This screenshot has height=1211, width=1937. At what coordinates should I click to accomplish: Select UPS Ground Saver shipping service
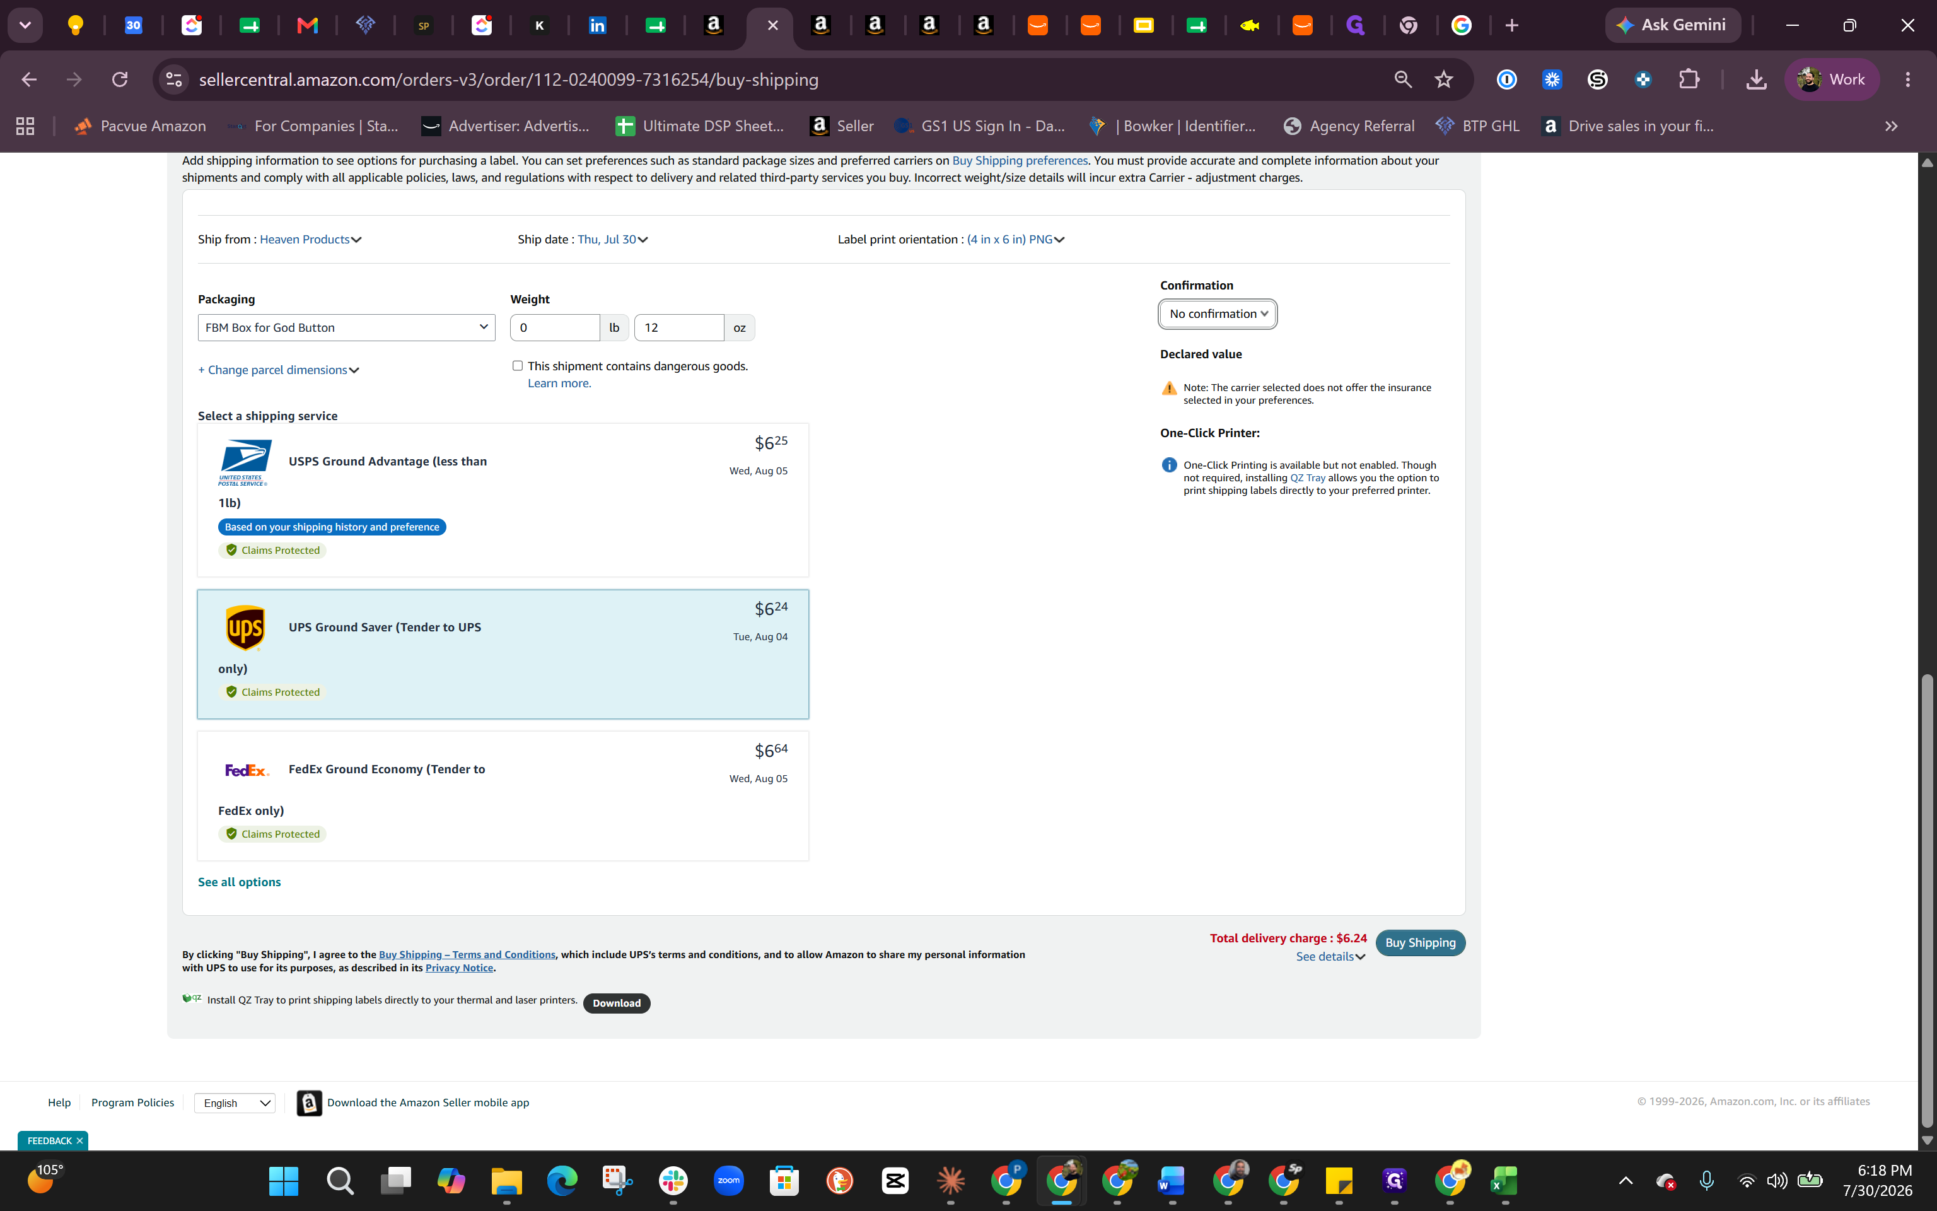click(503, 654)
